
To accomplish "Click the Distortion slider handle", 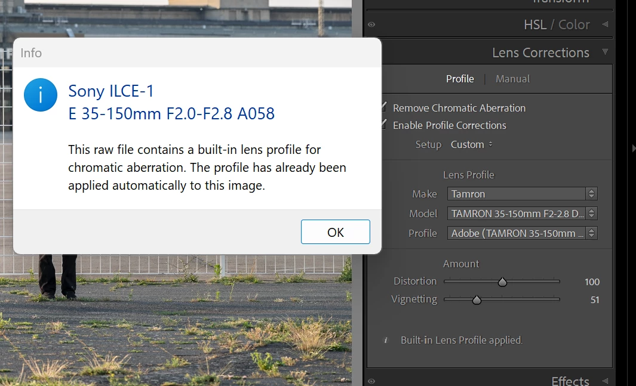I will pyautogui.click(x=502, y=282).
